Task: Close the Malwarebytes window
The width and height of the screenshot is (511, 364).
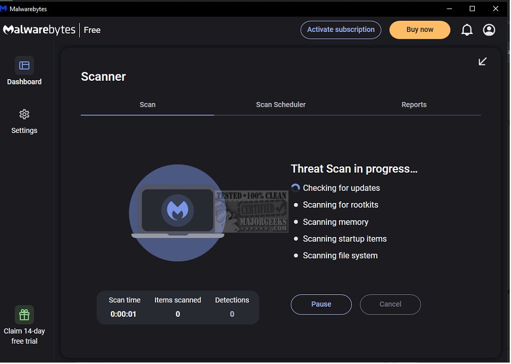Action: [x=496, y=9]
